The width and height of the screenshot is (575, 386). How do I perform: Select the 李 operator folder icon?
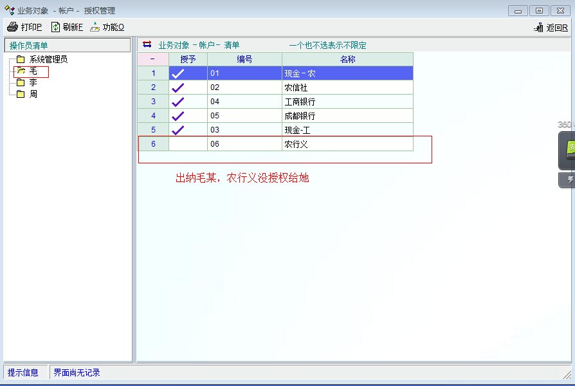(x=21, y=82)
